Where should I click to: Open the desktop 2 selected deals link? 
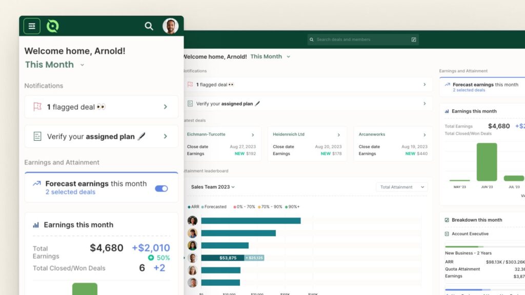point(469,90)
